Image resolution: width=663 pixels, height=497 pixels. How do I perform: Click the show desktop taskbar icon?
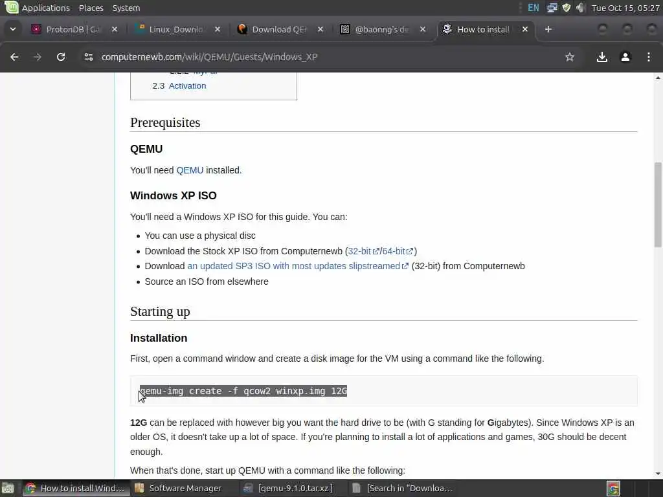pyautogui.click(x=8, y=488)
